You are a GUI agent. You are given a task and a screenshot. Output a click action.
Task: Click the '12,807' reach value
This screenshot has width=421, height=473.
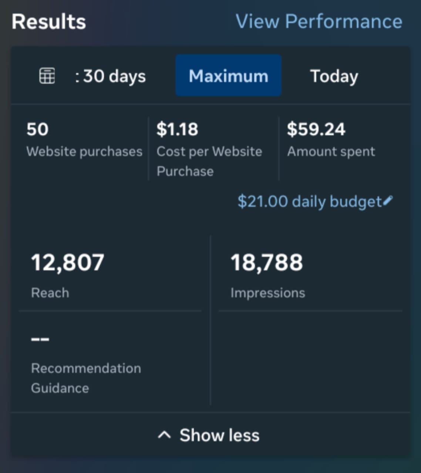(x=68, y=263)
